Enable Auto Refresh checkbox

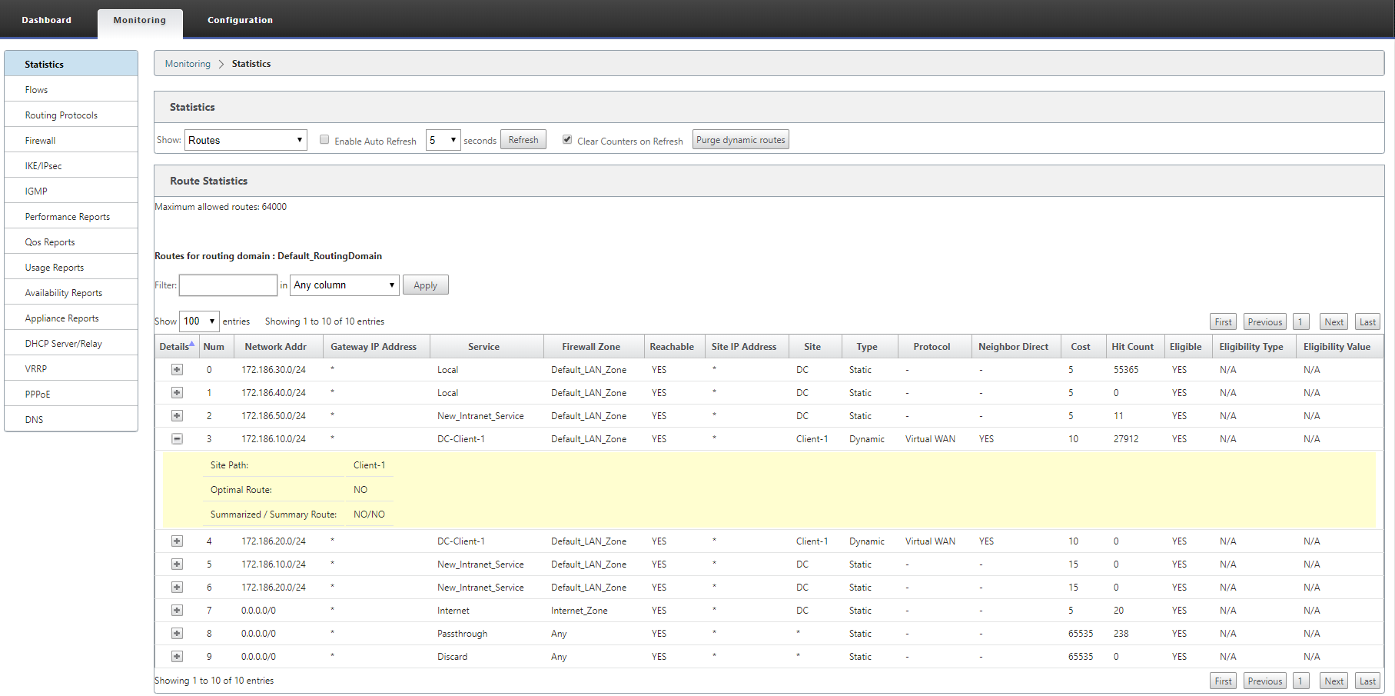pos(324,140)
